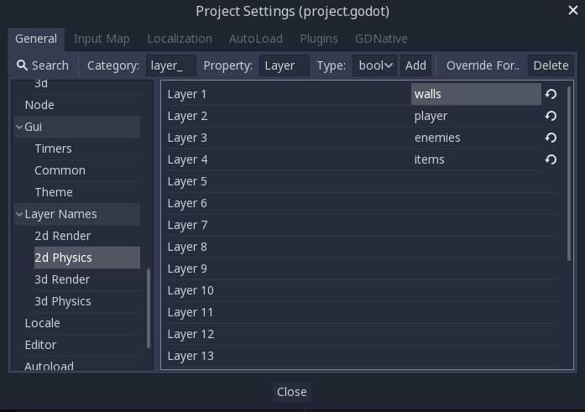Click the category tree vertical scrollbar
585x412 pixels.
coord(149,307)
